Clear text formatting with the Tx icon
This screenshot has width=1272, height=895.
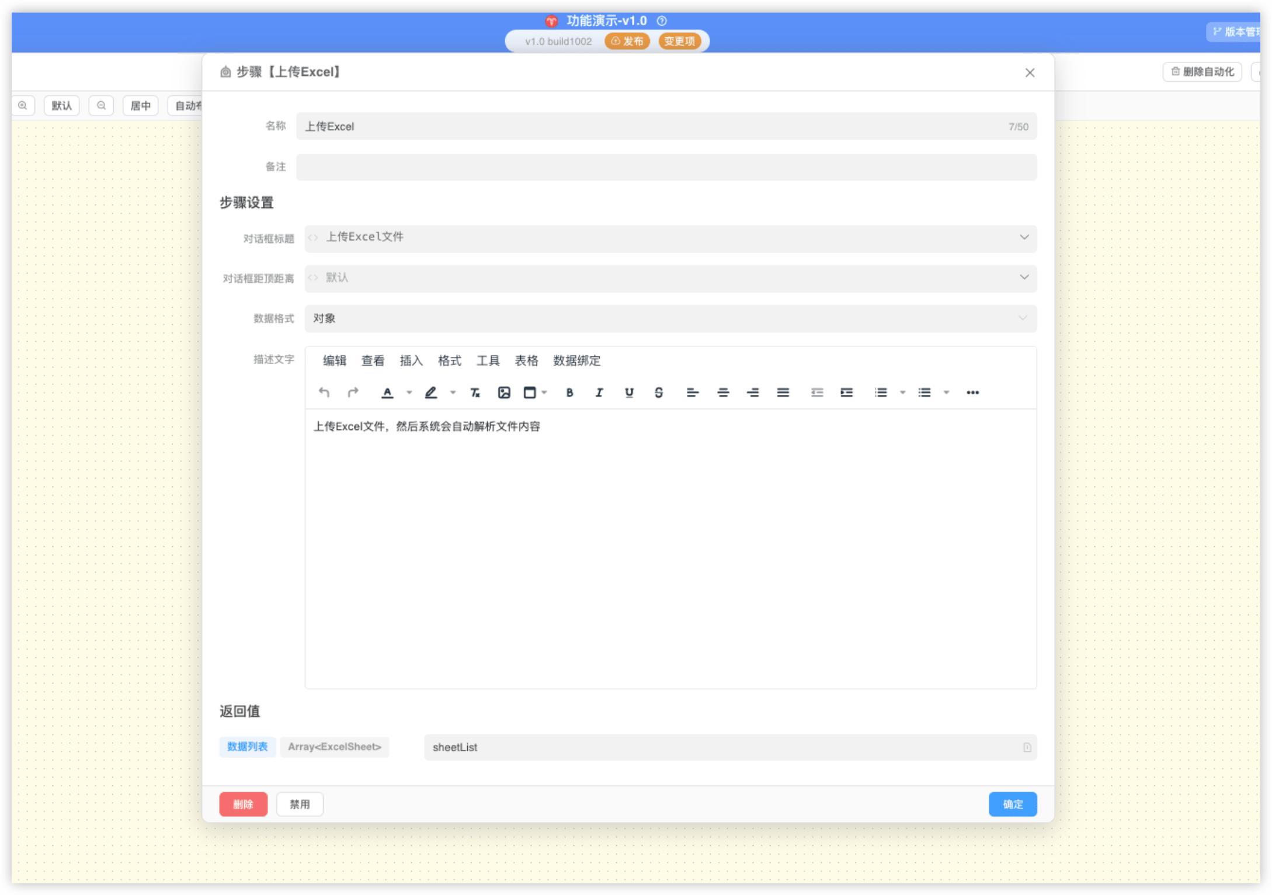point(475,392)
